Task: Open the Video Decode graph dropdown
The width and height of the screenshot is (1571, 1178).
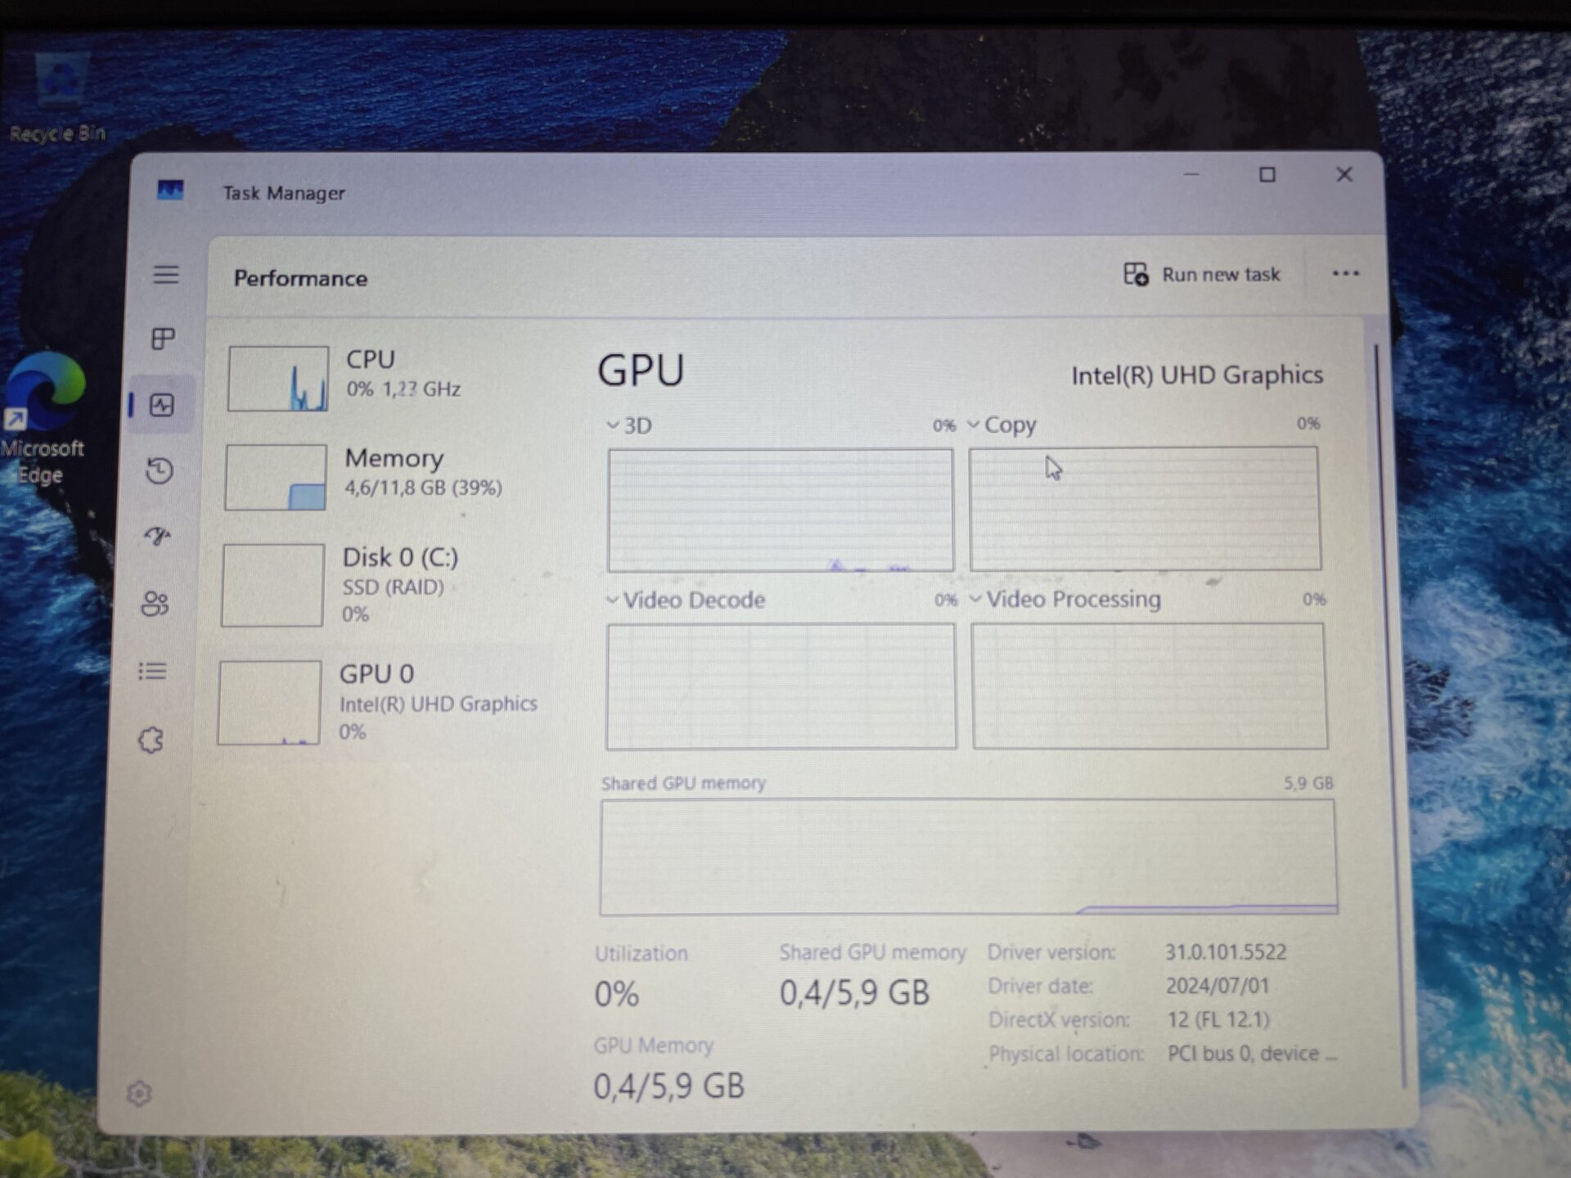Action: click(x=686, y=600)
